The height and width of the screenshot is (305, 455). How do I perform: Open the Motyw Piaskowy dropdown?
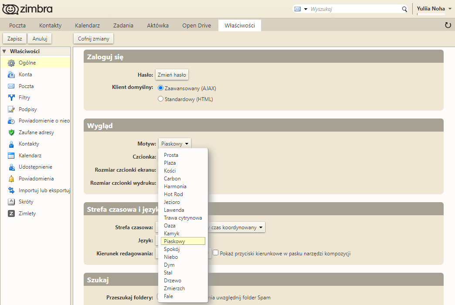click(174, 143)
